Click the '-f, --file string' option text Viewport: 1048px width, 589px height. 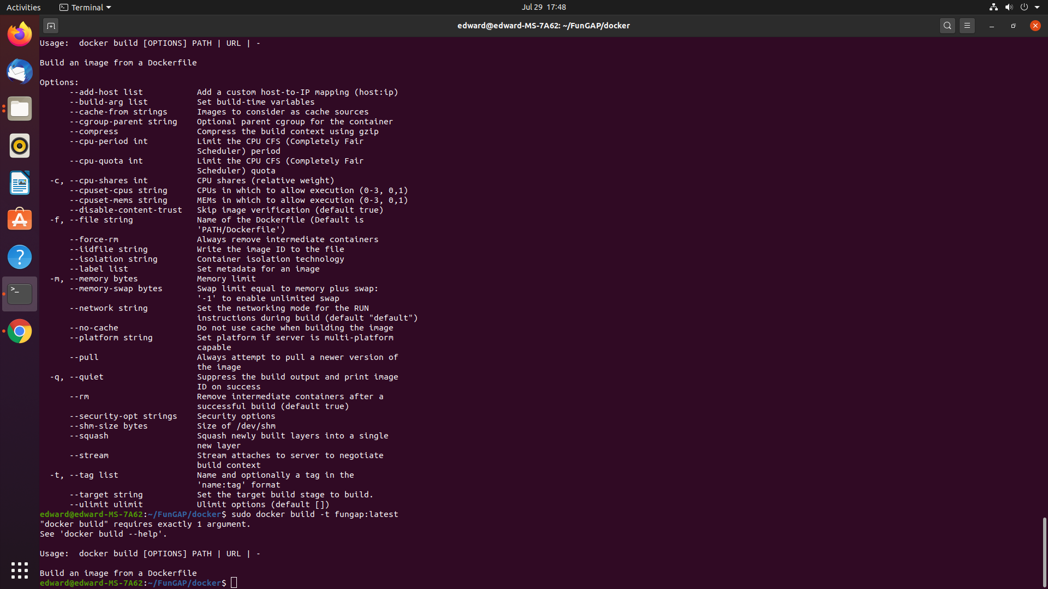click(x=91, y=220)
